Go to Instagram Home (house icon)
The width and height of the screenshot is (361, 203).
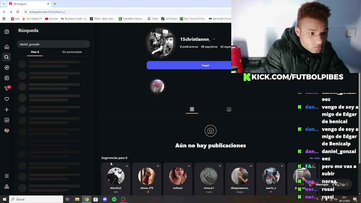tap(7, 47)
